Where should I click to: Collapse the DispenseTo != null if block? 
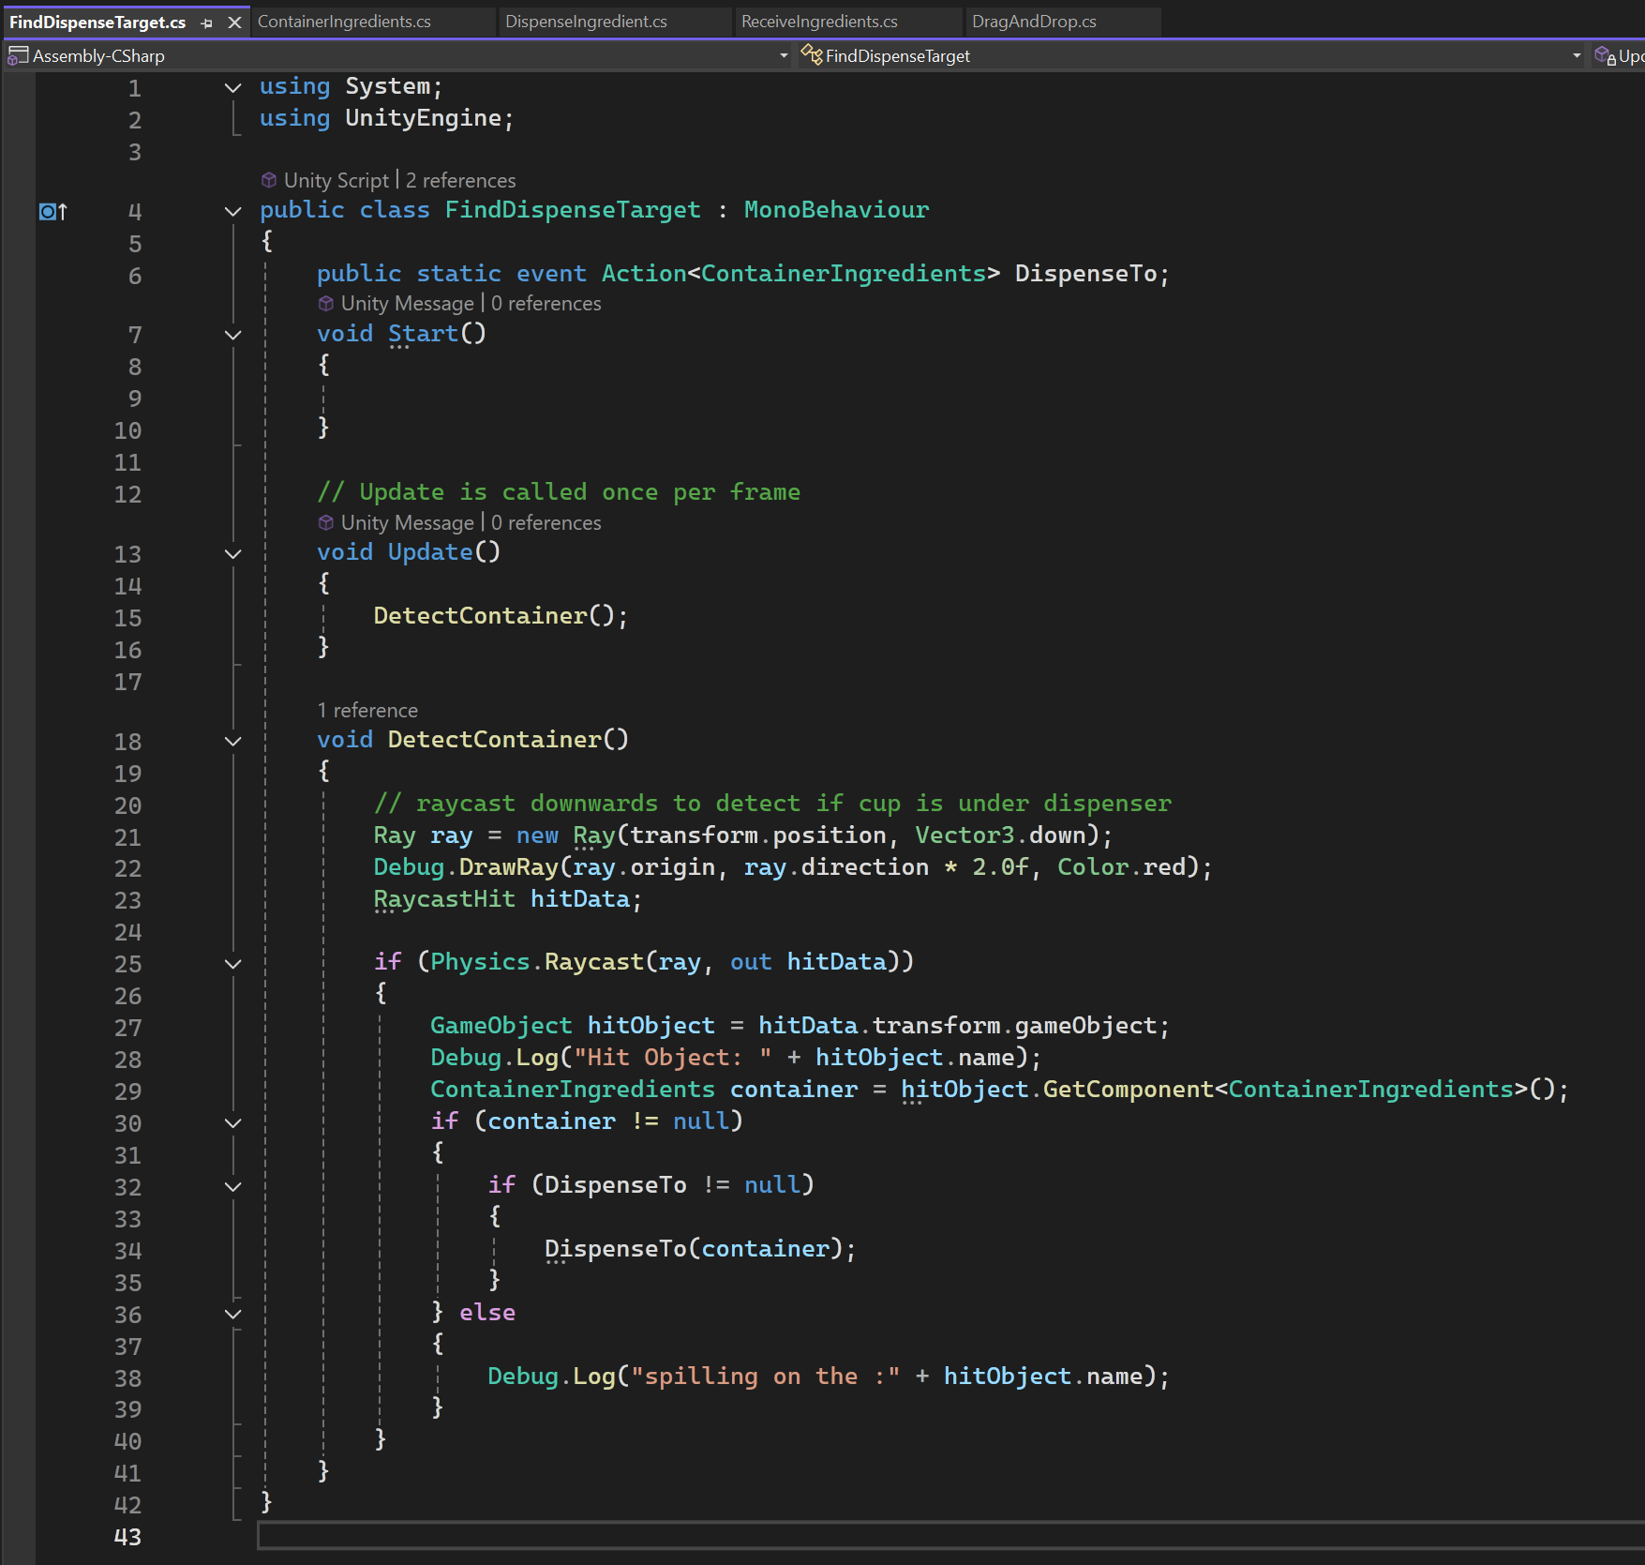pos(233,1186)
